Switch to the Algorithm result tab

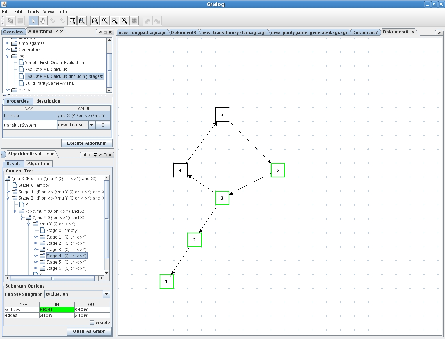pos(38,164)
